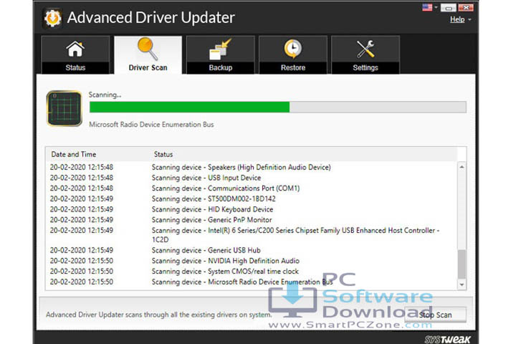Select row Generic USB Hub
This screenshot has width=516, height=344.
tap(252, 250)
